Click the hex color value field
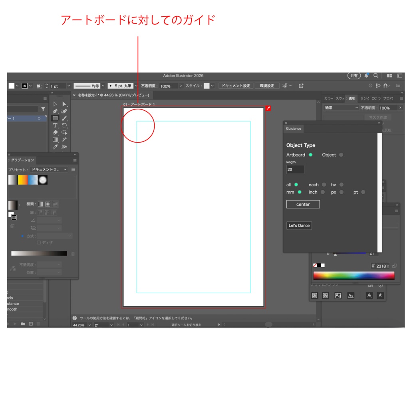Screen dimensions: 409x409 (383, 266)
